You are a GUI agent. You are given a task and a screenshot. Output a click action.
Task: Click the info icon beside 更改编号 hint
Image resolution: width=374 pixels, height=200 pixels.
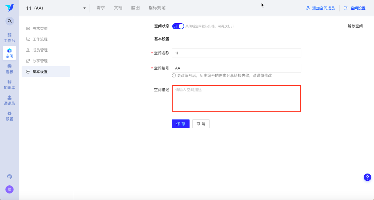[174, 76]
